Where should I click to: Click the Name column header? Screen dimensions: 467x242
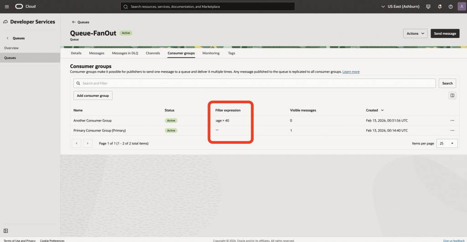click(78, 110)
